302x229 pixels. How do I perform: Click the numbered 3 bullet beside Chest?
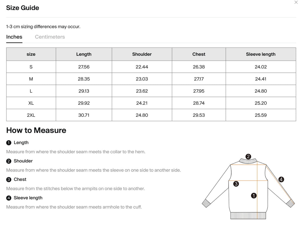tap(9, 179)
